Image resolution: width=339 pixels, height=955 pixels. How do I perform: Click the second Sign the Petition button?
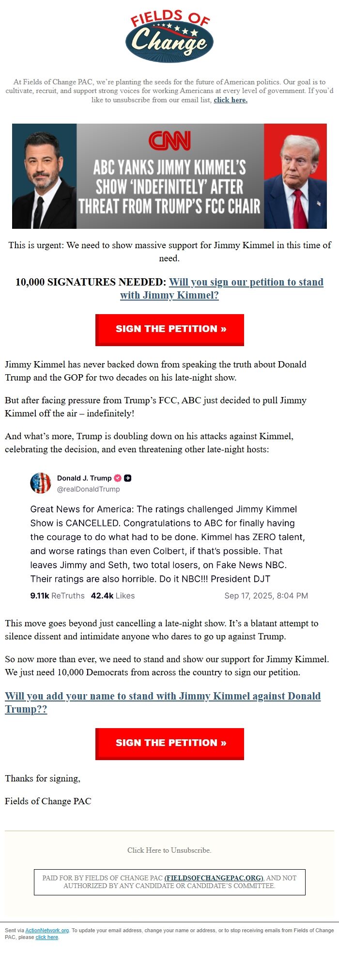pyautogui.click(x=169, y=744)
